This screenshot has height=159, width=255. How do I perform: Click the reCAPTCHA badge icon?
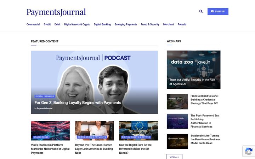coord(249,151)
